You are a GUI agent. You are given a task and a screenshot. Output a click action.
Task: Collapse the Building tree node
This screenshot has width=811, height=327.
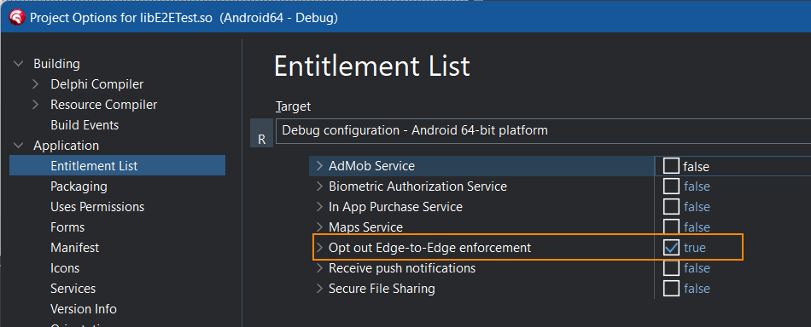(19, 64)
